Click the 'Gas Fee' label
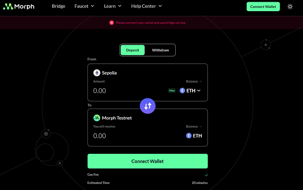 (93, 174)
